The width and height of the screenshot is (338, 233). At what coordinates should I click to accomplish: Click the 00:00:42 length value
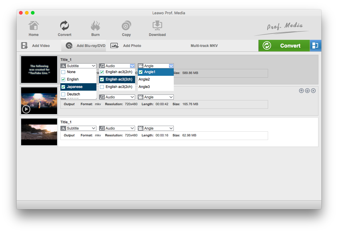pyautogui.click(x=162, y=104)
